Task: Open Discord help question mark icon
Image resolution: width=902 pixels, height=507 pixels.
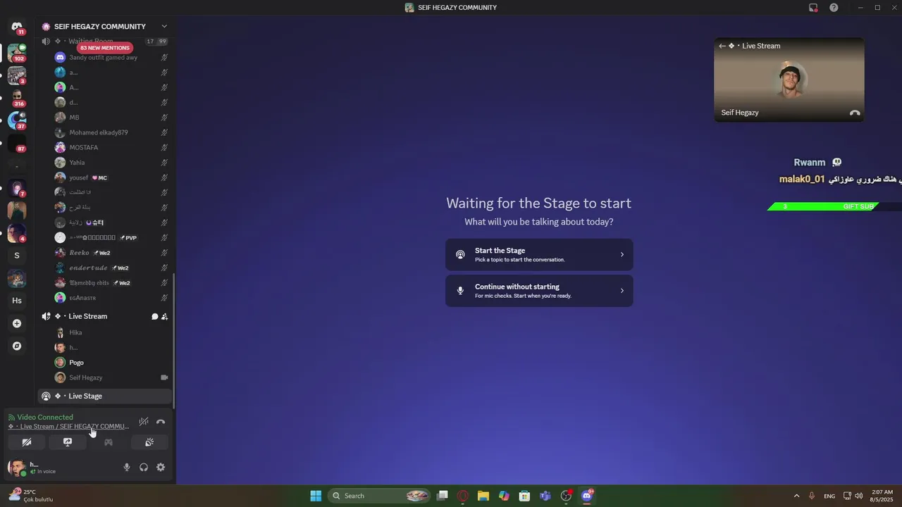Action: click(834, 8)
